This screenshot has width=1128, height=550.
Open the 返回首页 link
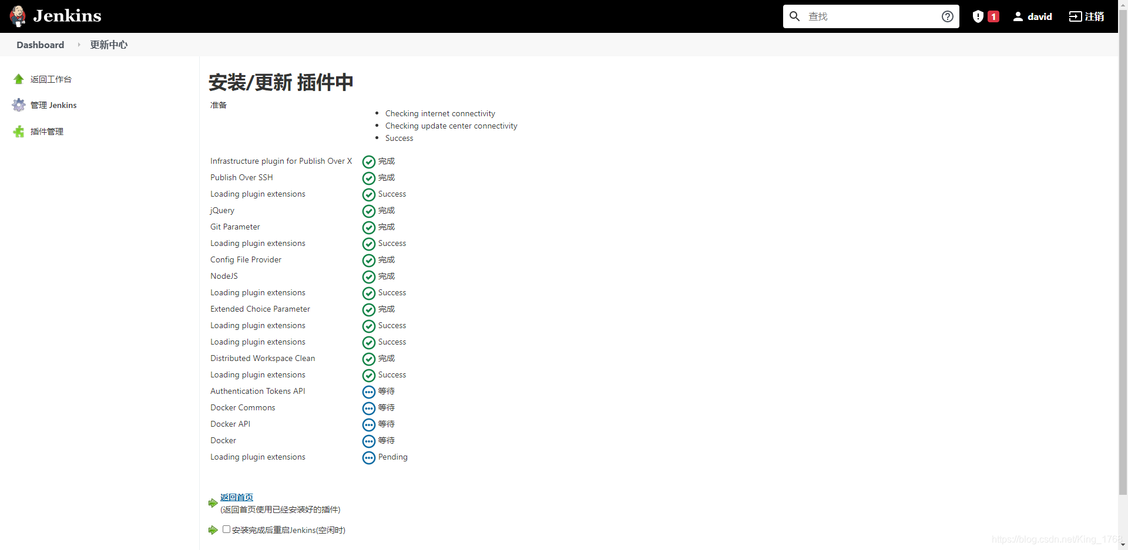point(237,497)
